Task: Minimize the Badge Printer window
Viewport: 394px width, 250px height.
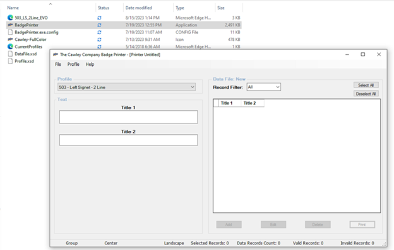Action: [x=347, y=54]
